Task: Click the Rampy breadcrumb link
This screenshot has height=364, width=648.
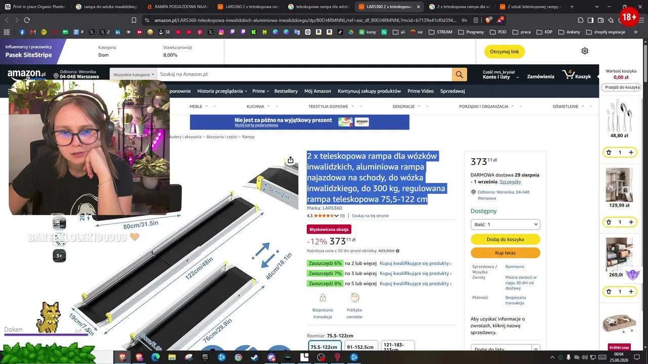Action: click(249, 137)
